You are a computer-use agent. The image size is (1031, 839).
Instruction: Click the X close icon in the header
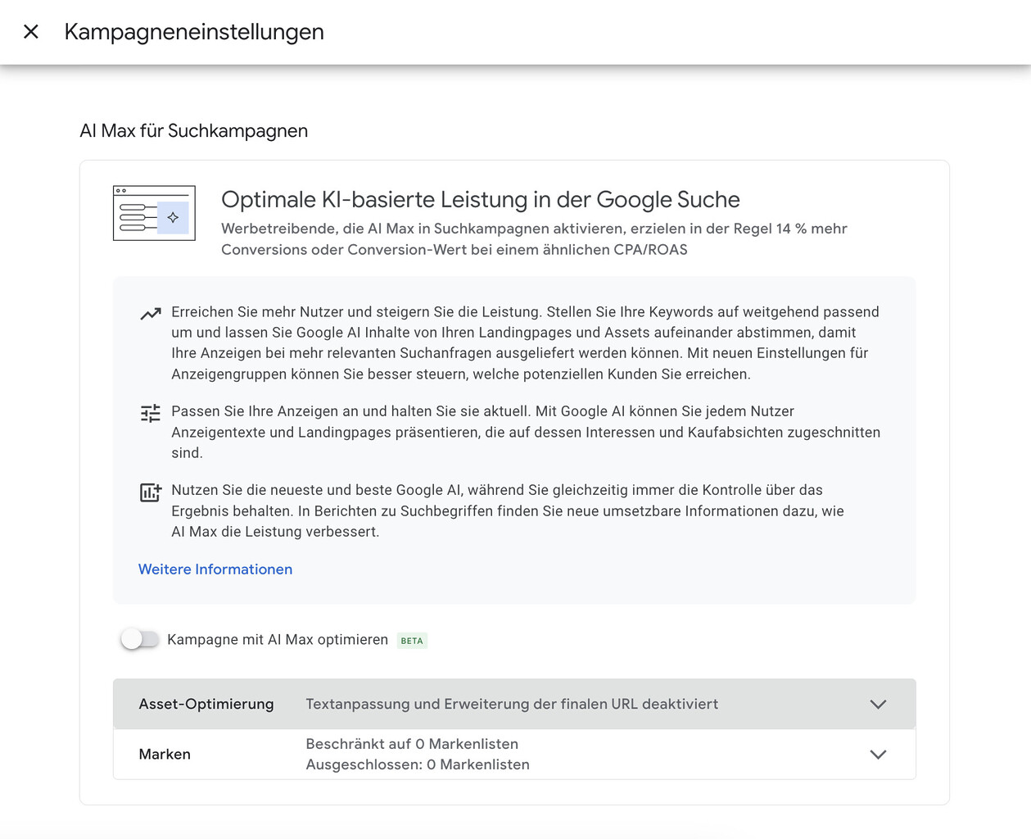point(31,32)
